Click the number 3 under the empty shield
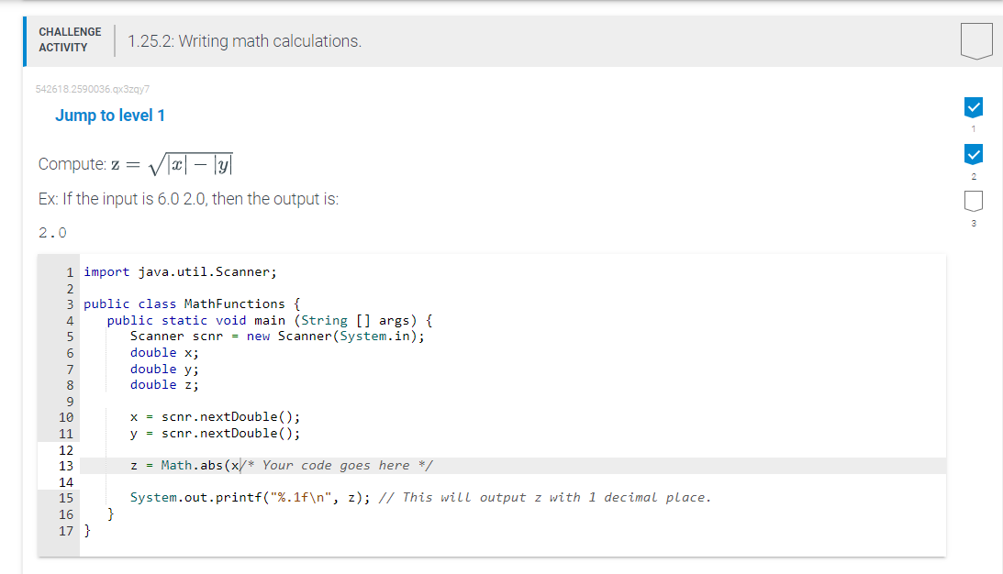The width and height of the screenshot is (1003, 574). coord(974,223)
